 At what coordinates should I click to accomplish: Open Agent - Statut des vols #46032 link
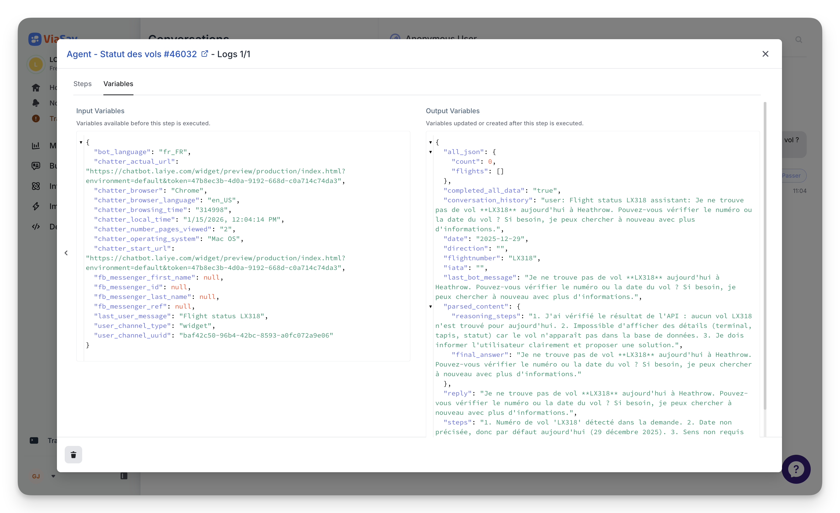(132, 54)
